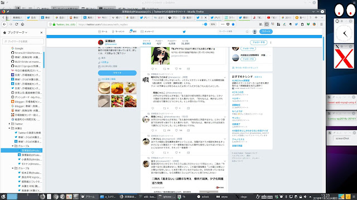
Task: Open first media thumbnail in photo grid
Action: (104, 88)
